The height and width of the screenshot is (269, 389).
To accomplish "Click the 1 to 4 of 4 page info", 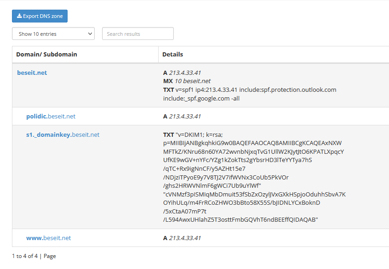I will (24, 256).
